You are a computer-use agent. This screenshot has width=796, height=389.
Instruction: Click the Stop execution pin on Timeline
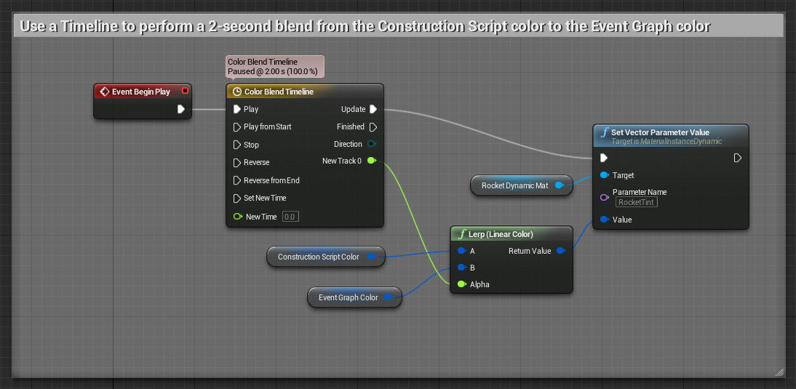(x=237, y=145)
